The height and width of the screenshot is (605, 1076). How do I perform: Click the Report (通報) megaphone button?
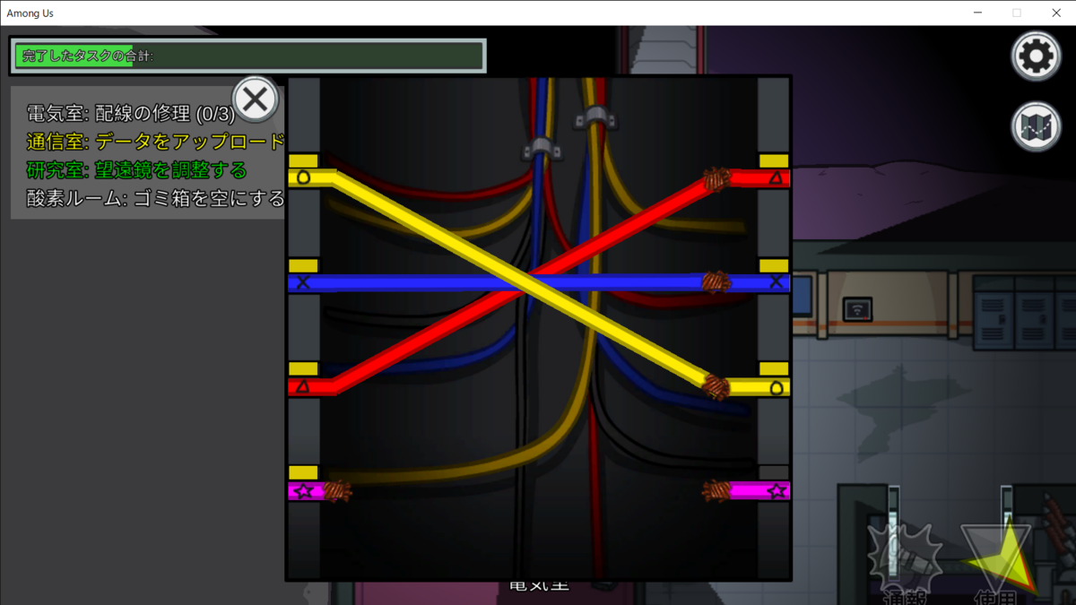click(x=907, y=562)
